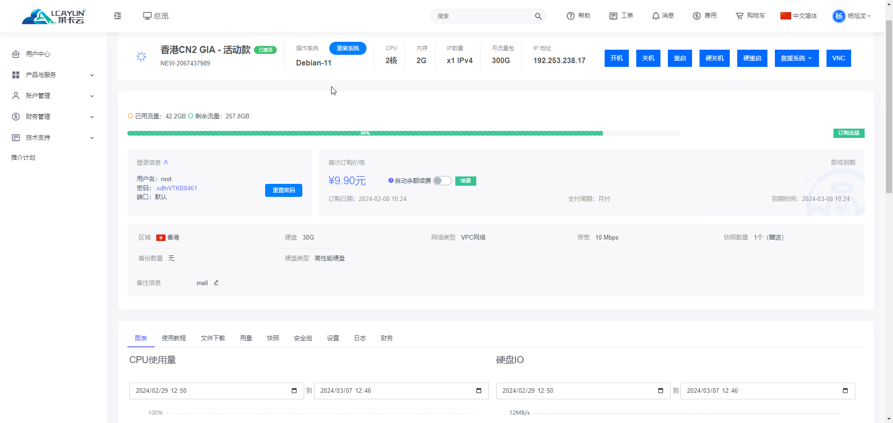Open the shopping cart icon
893x423 pixels.
click(740, 16)
